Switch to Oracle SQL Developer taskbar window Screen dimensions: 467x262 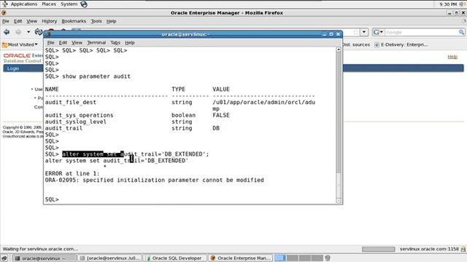(x=174, y=258)
